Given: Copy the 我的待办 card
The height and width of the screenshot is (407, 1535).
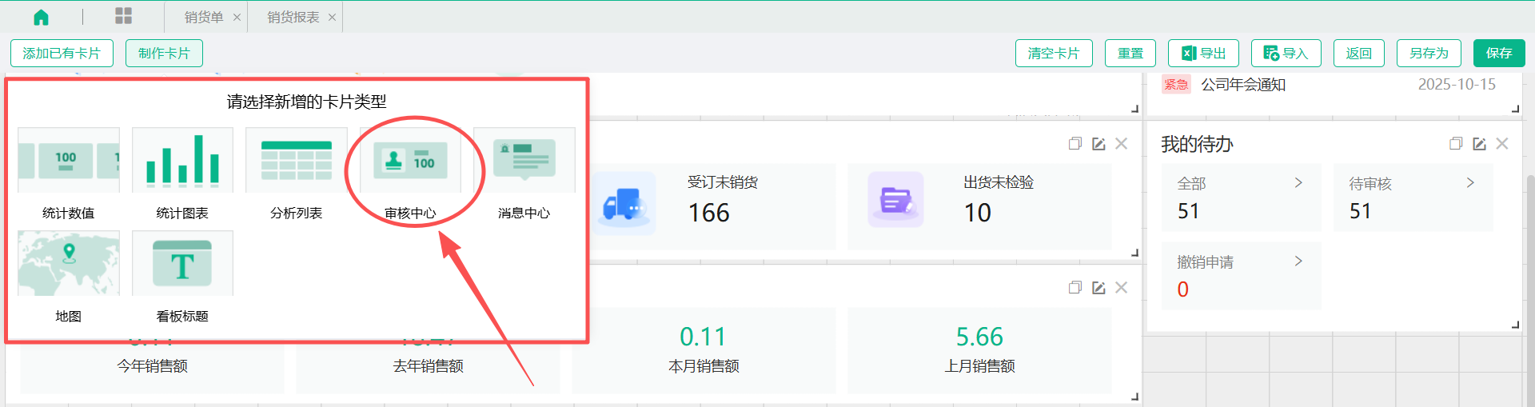Looking at the screenshot, I should (1456, 144).
